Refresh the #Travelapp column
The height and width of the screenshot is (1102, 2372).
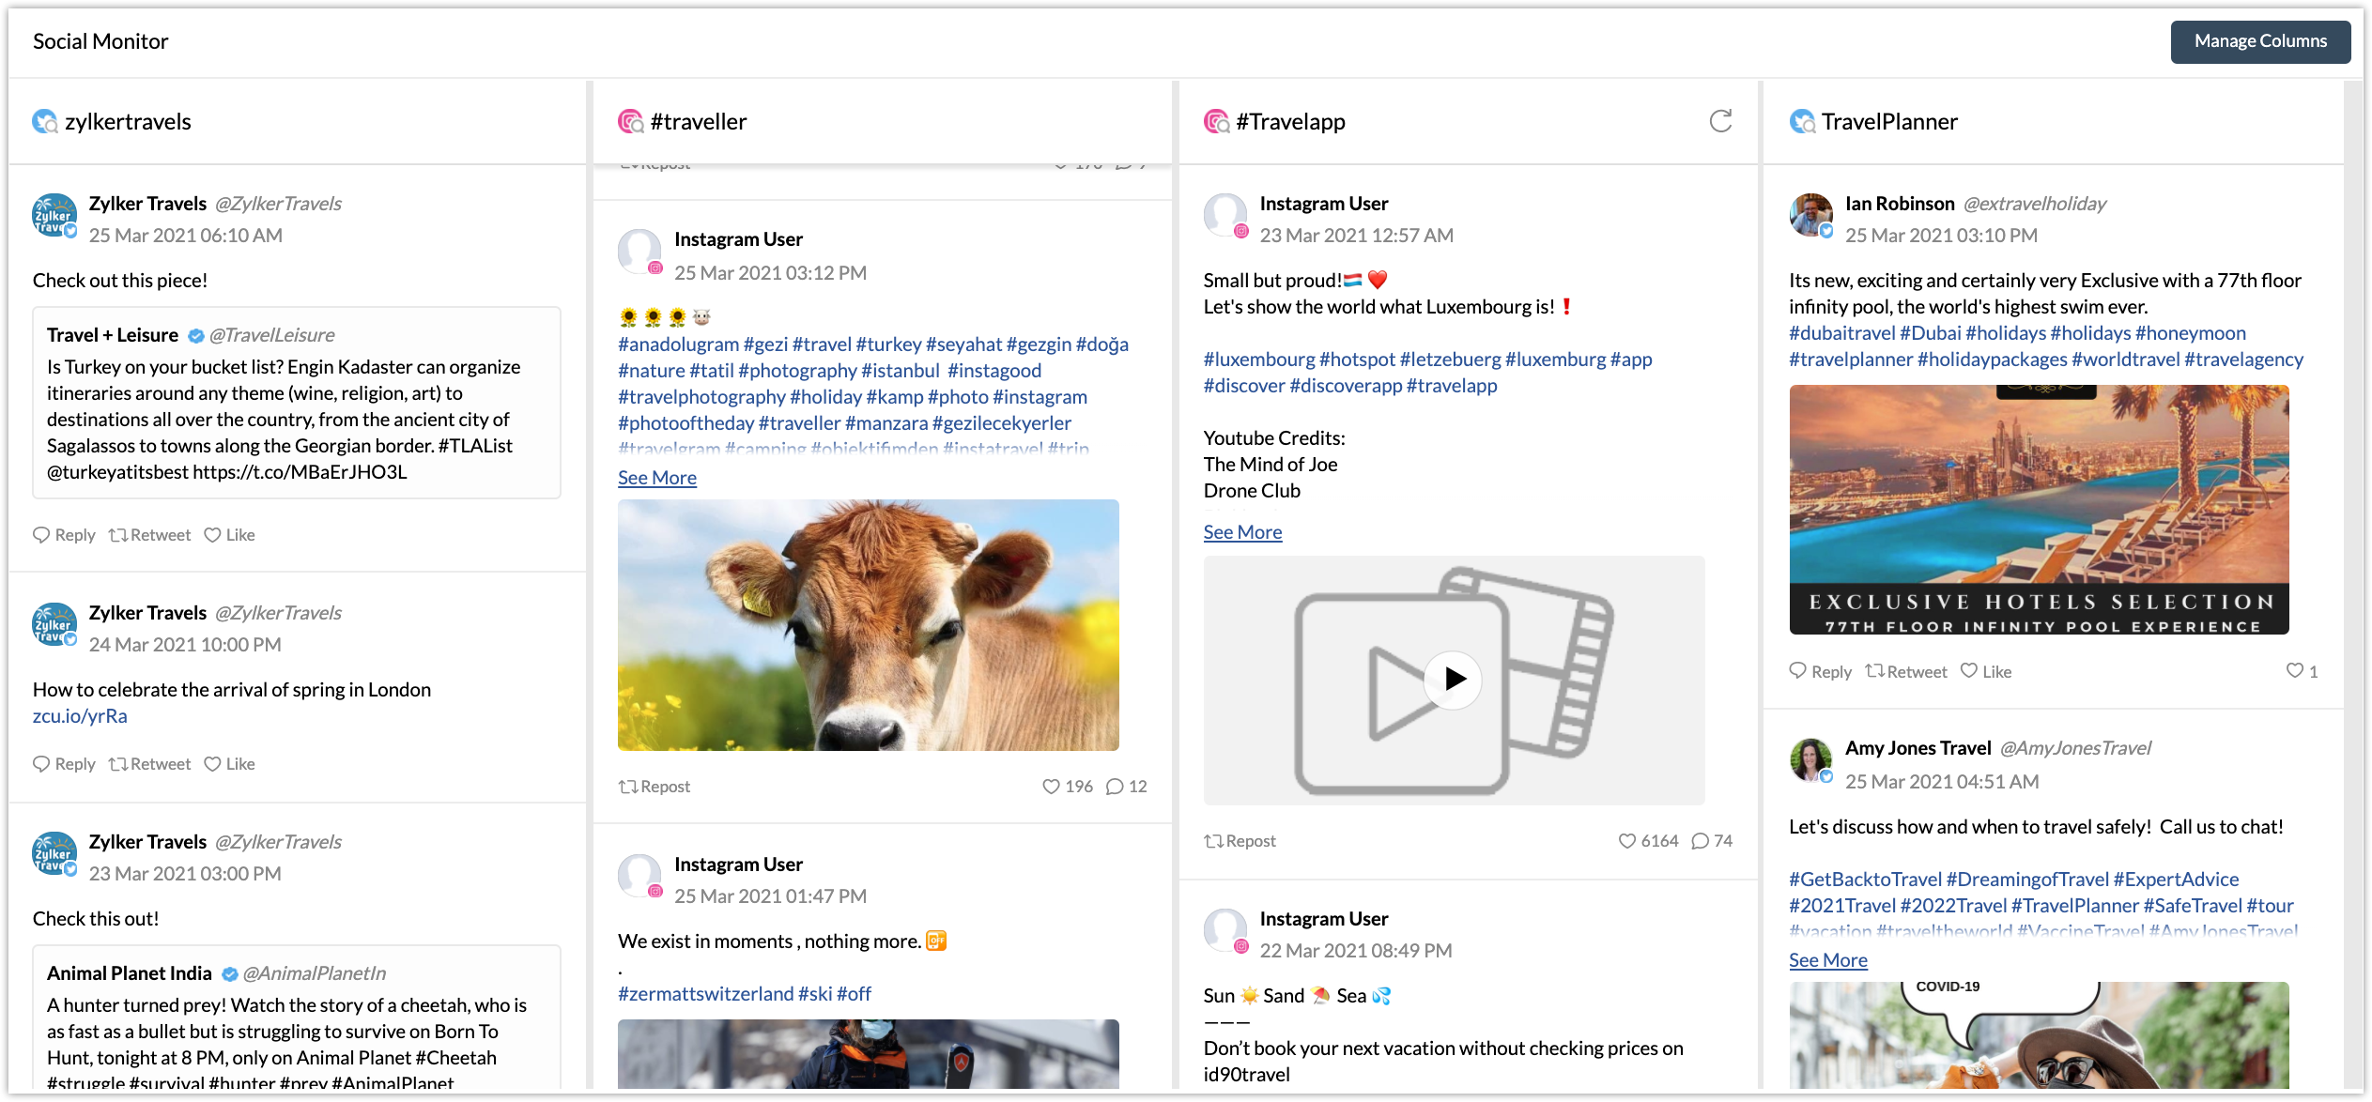click(1720, 121)
